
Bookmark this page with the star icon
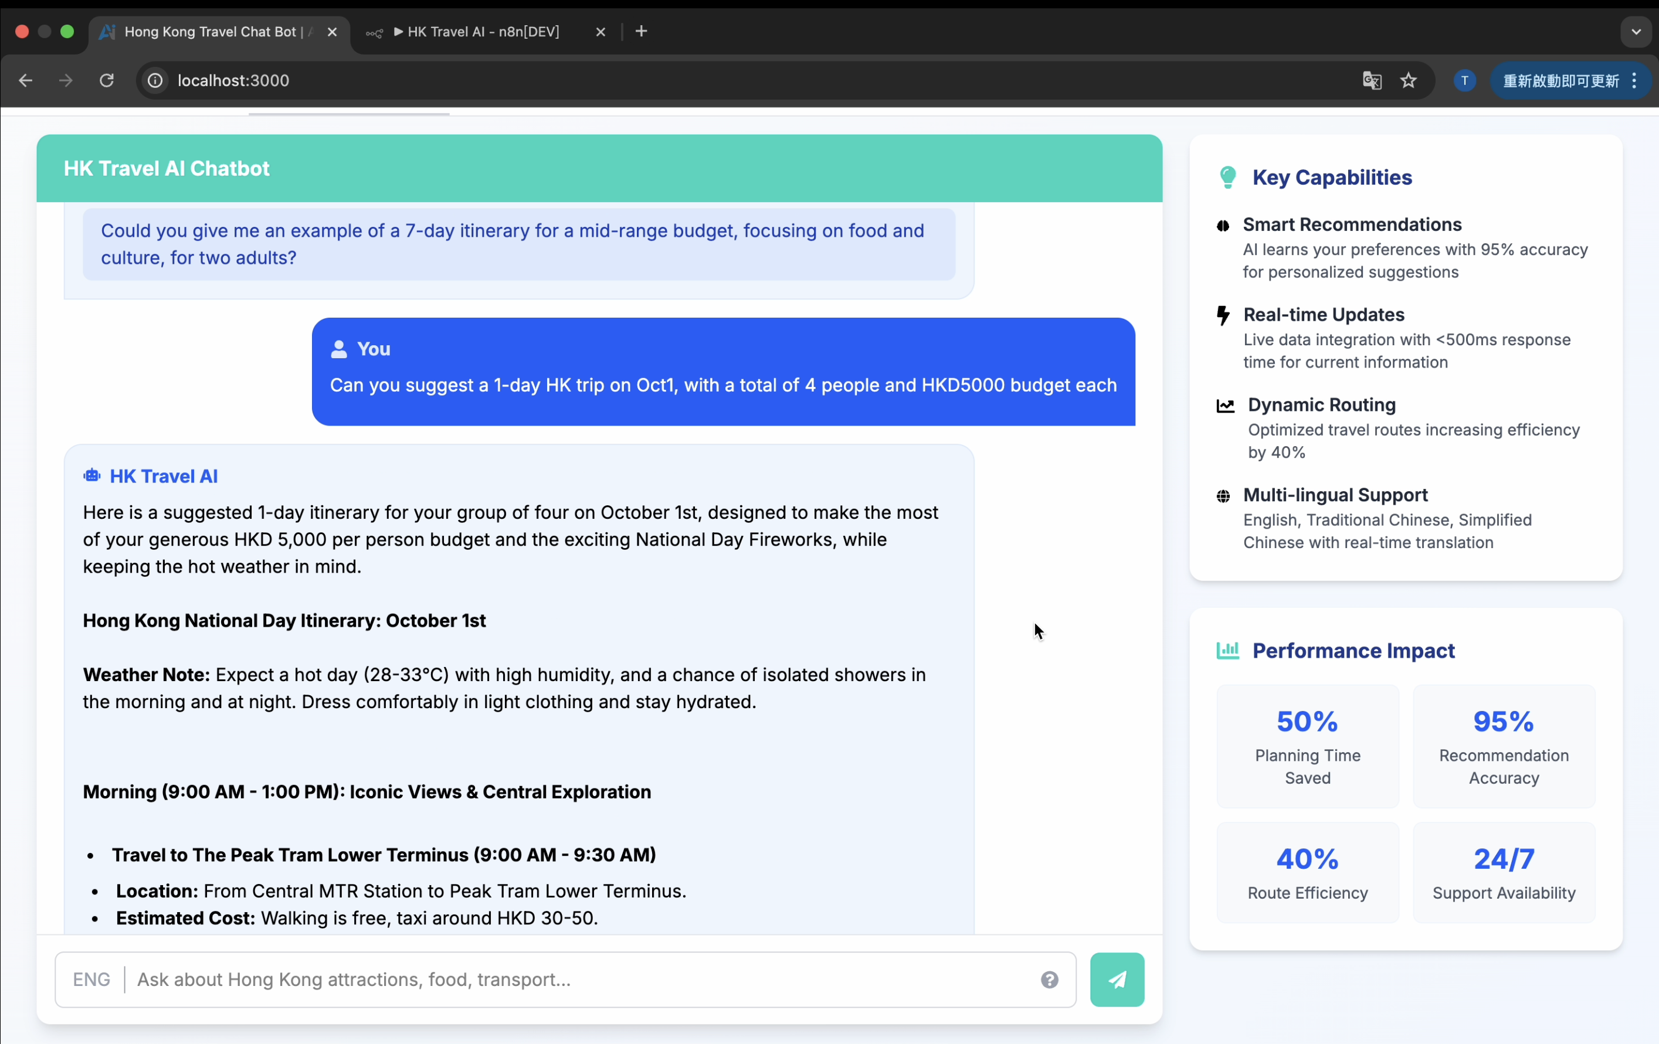click(x=1408, y=80)
